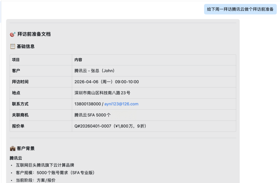The width and height of the screenshot is (280, 183).
Task: Click the notepad icon next to 基础信息
Action: 13,46
